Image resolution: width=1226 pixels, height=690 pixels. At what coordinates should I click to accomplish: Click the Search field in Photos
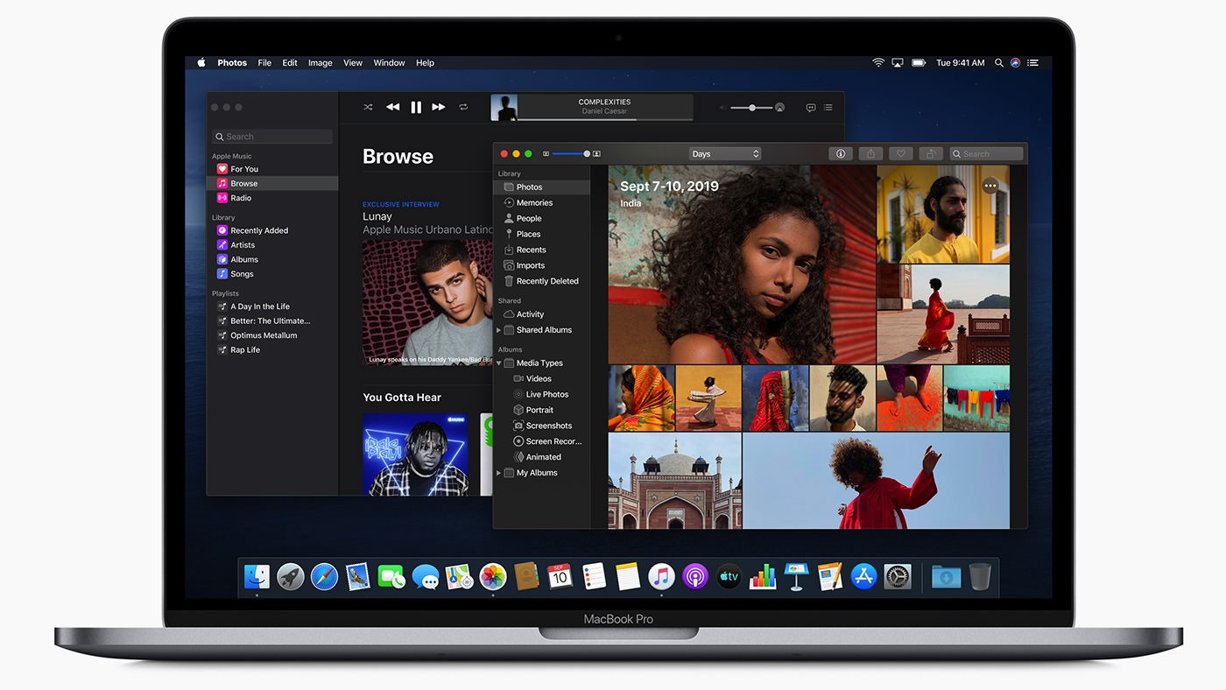987,154
